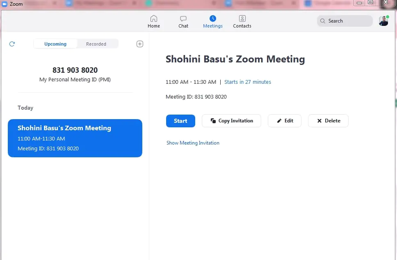Click the plus icon to schedule a meeting
Image resolution: width=397 pixels, height=260 pixels.
click(139, 44)
